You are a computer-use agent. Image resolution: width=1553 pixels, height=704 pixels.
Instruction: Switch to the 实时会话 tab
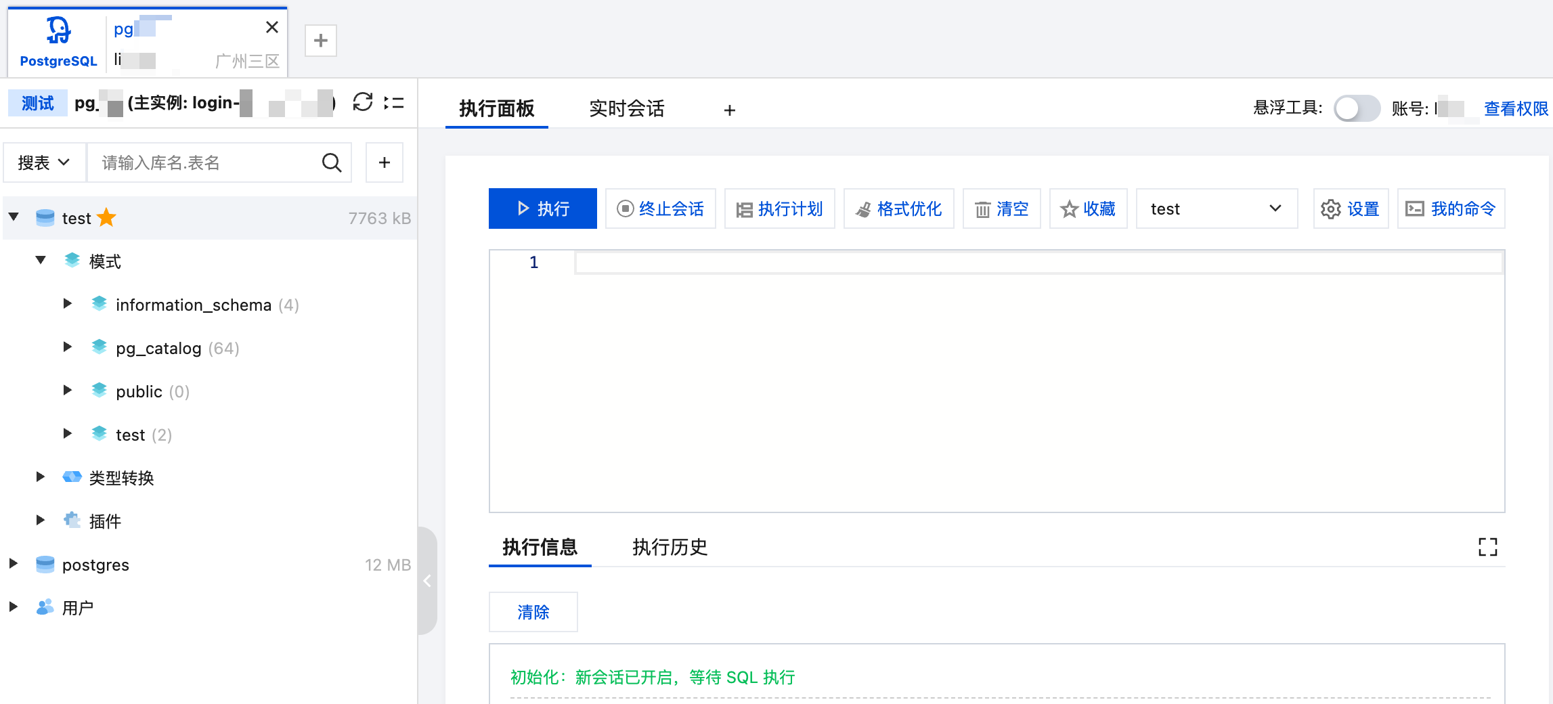626,108
